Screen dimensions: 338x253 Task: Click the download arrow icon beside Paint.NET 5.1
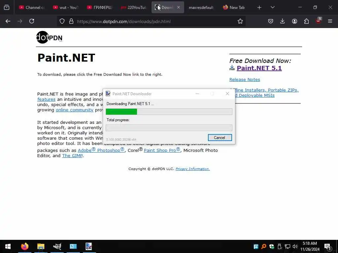tap(232, 68)
